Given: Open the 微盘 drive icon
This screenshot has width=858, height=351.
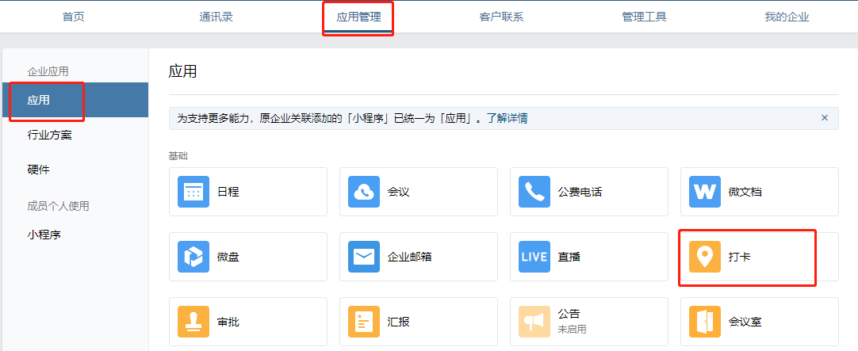Looking at the screenshot, I should coord(193,257).
